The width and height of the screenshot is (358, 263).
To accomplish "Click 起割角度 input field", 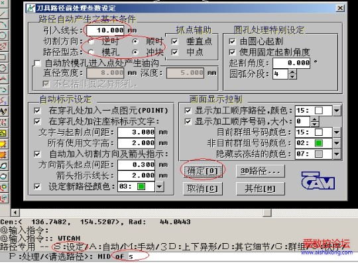I will coord(291,63).
